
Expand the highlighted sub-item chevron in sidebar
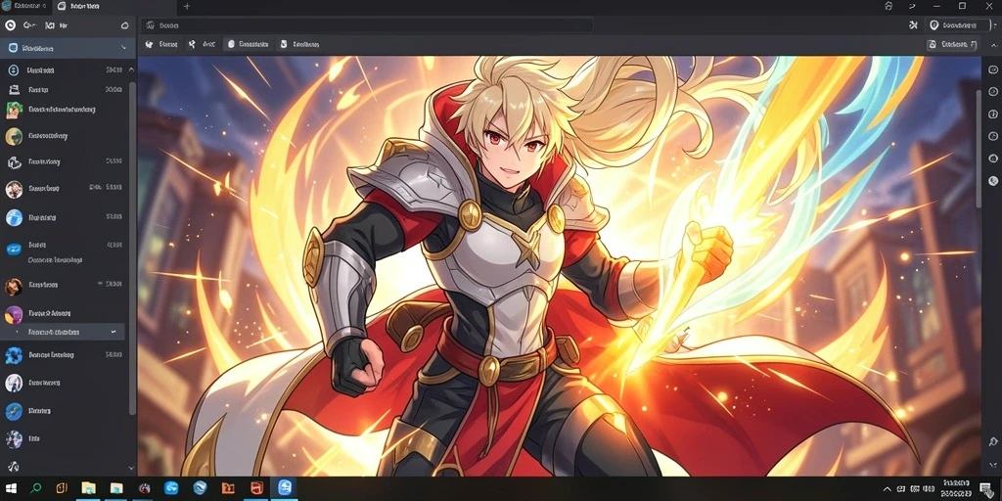(x=114, y=332)
